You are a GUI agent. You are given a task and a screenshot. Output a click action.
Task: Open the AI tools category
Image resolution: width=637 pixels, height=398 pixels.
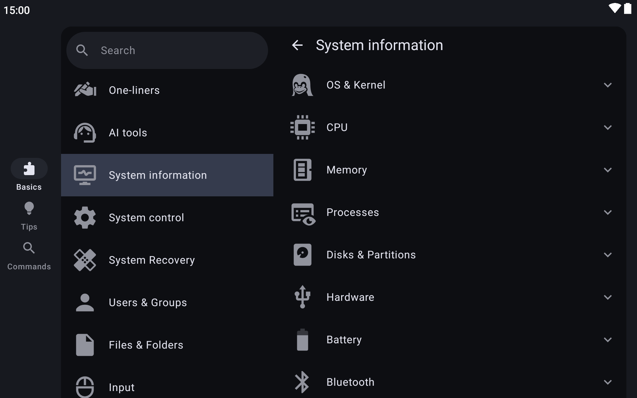pyautogui.click(x=167, y=133)
